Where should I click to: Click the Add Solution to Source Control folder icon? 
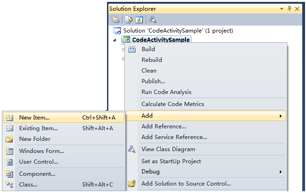pos(132,184)
